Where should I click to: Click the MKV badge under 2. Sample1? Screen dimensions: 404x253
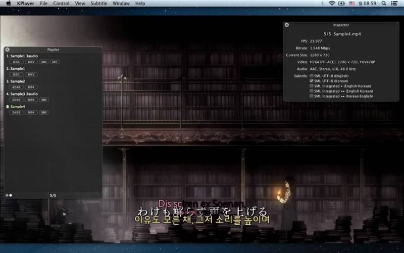31,74
